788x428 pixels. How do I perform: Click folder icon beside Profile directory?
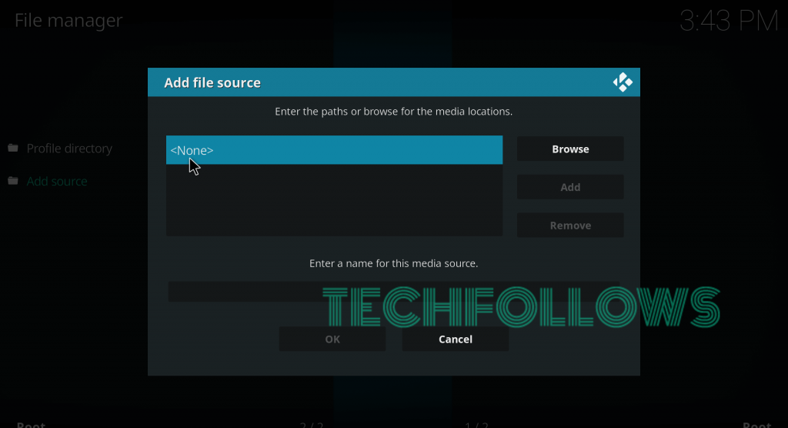[13, 148]
